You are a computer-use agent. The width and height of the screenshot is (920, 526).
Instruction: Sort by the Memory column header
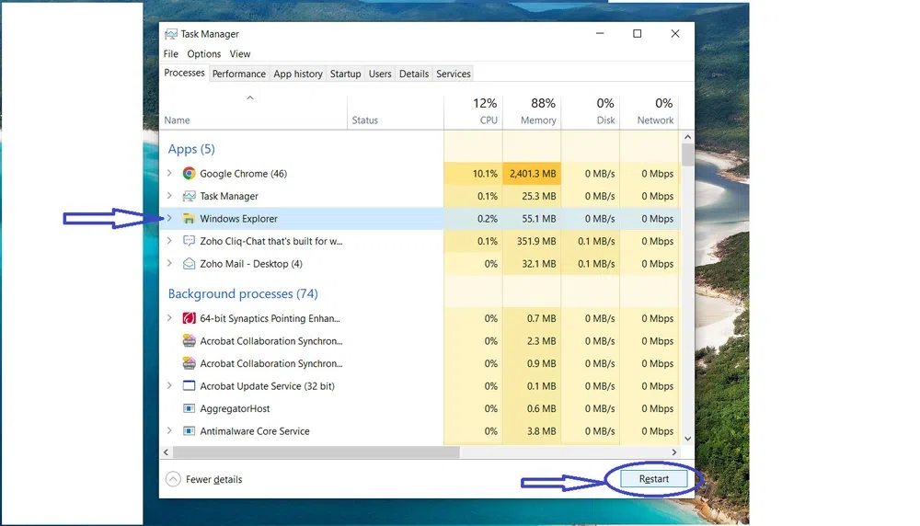[x=532, y=111]
